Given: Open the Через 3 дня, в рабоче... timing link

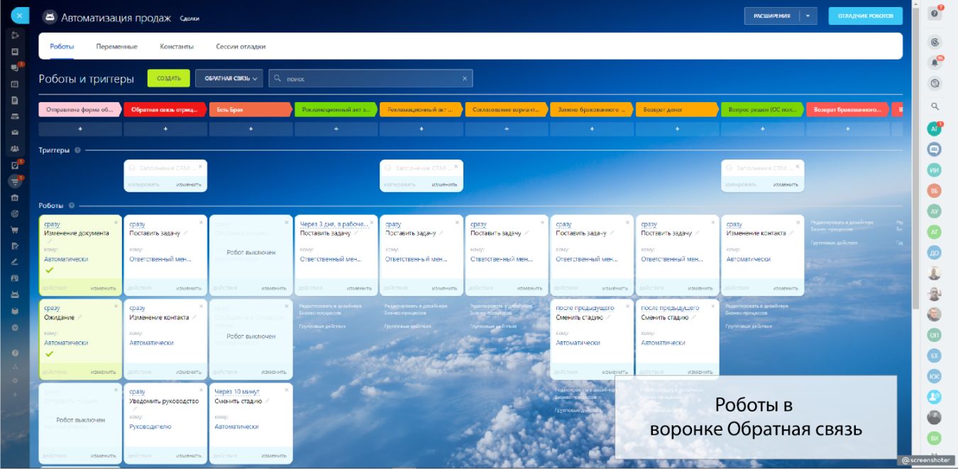Looking at the screenshot, I should 333,224.
